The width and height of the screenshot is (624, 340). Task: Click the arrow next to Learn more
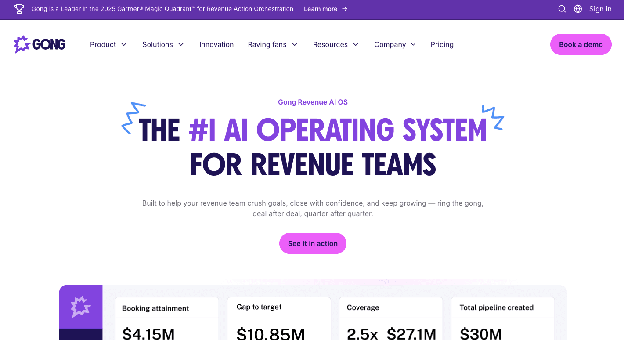[345, 9]
